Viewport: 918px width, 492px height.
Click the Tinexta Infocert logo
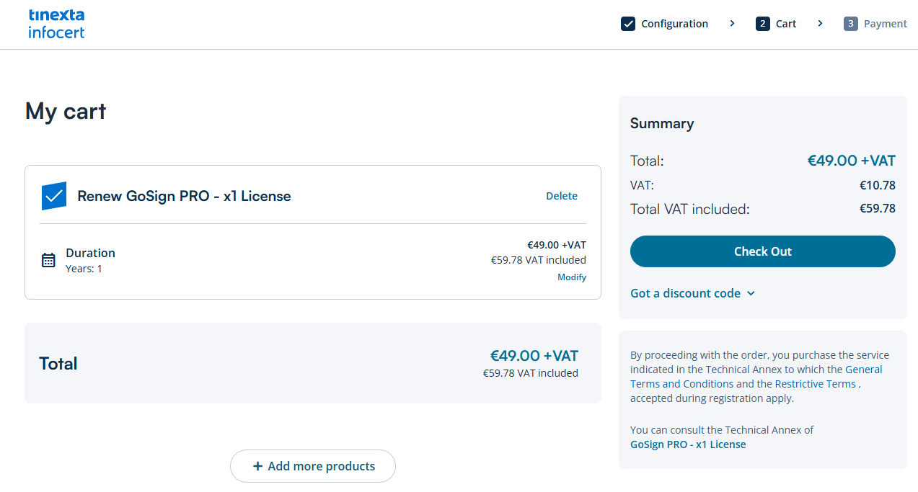point(56,24)
